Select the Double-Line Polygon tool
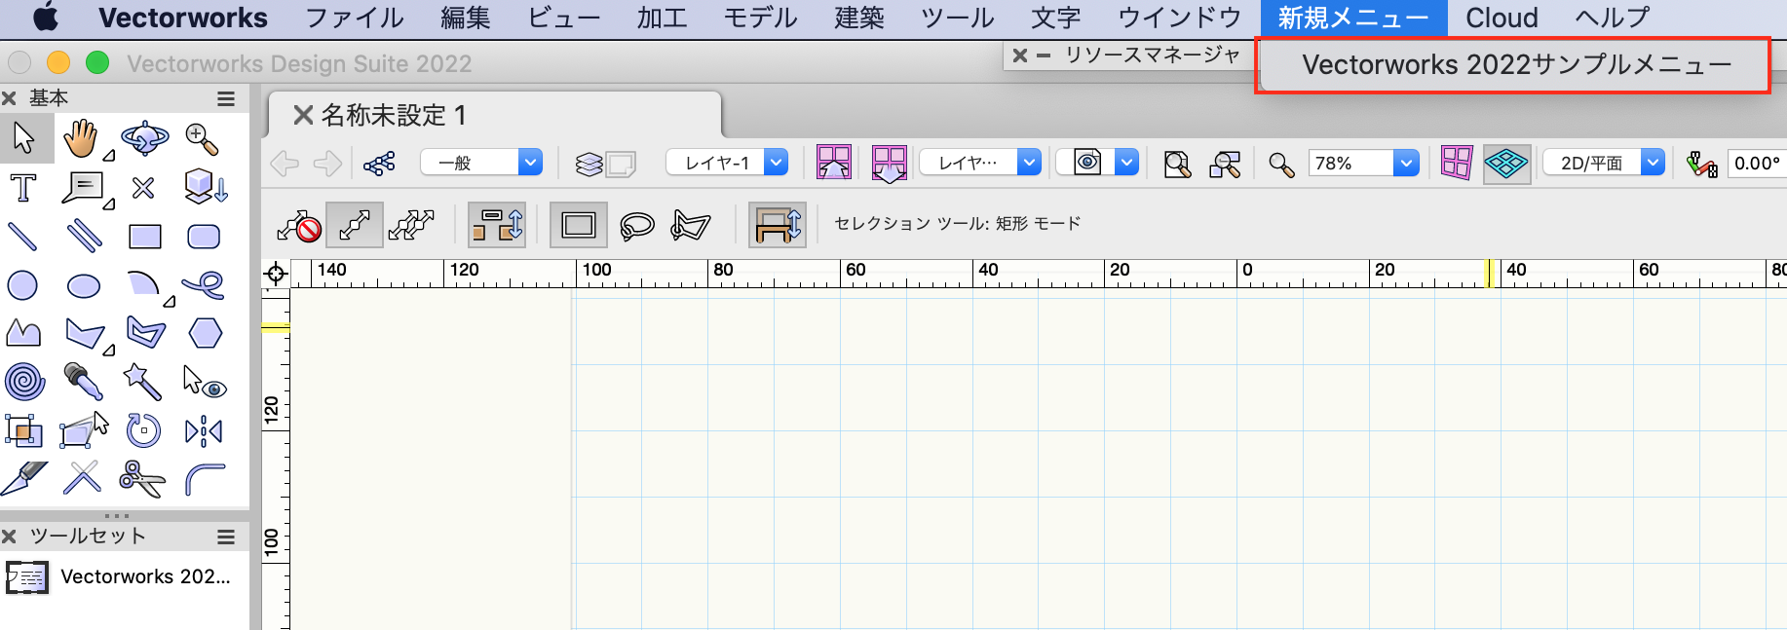The width and height of the screenshot is (1787, 630). point(146,333)
